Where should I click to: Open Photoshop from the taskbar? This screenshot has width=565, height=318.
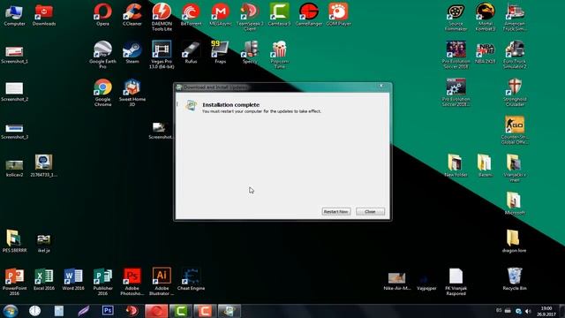(x=108, y=311)
